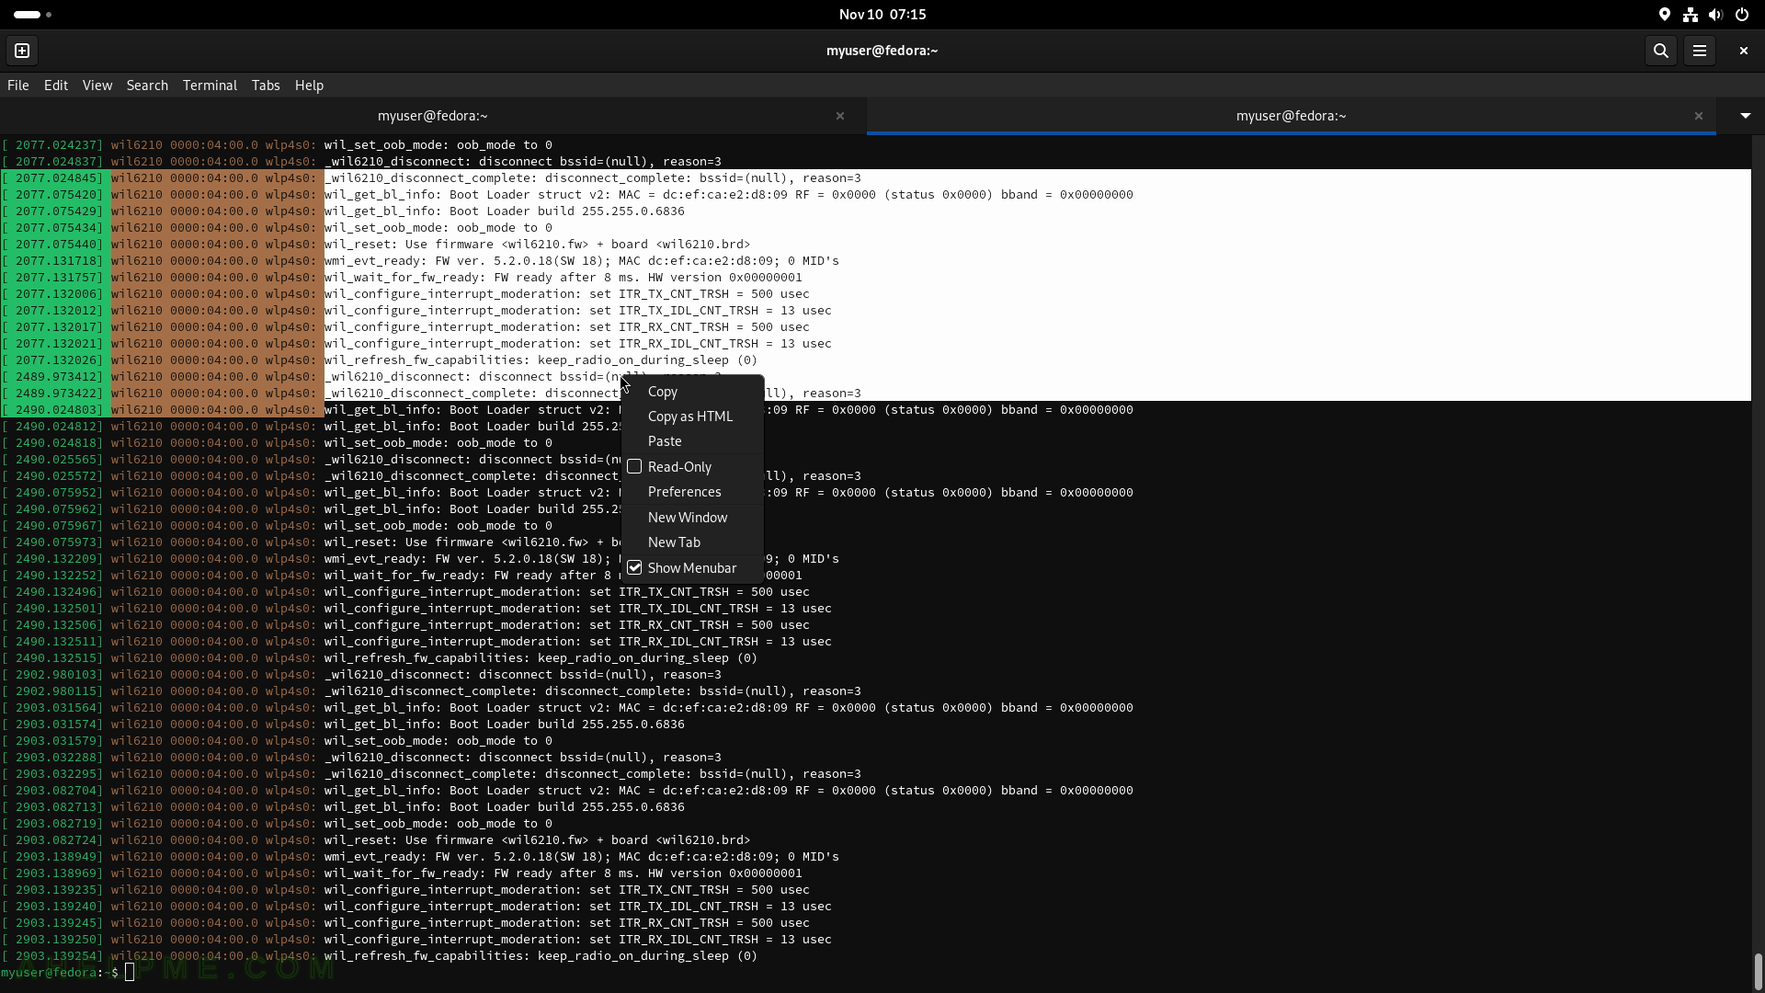Open the clock showing Nov 10 07:15
Viewport: 1765px width, 993px height.
[882, 15]
